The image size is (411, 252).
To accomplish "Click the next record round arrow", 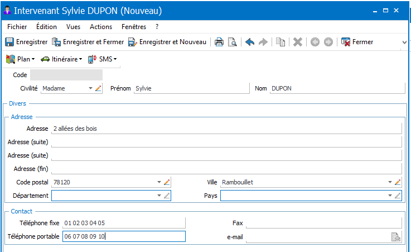I will [328, 42].
